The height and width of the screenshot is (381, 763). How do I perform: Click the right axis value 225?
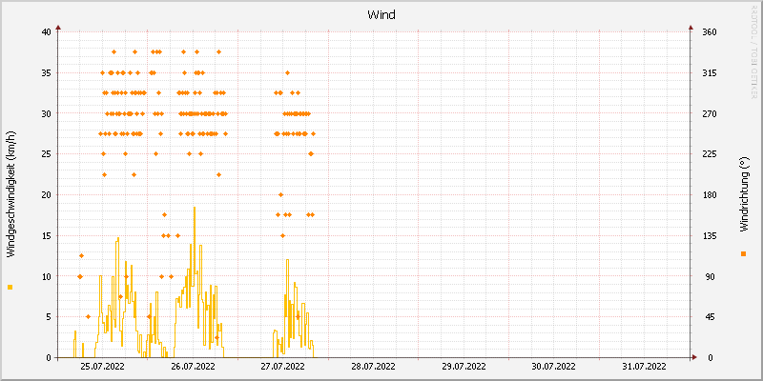coord(710,154)
